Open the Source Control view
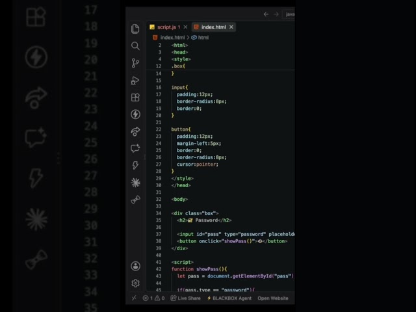This screenshot has height=312, width=416. click(135, 63)
